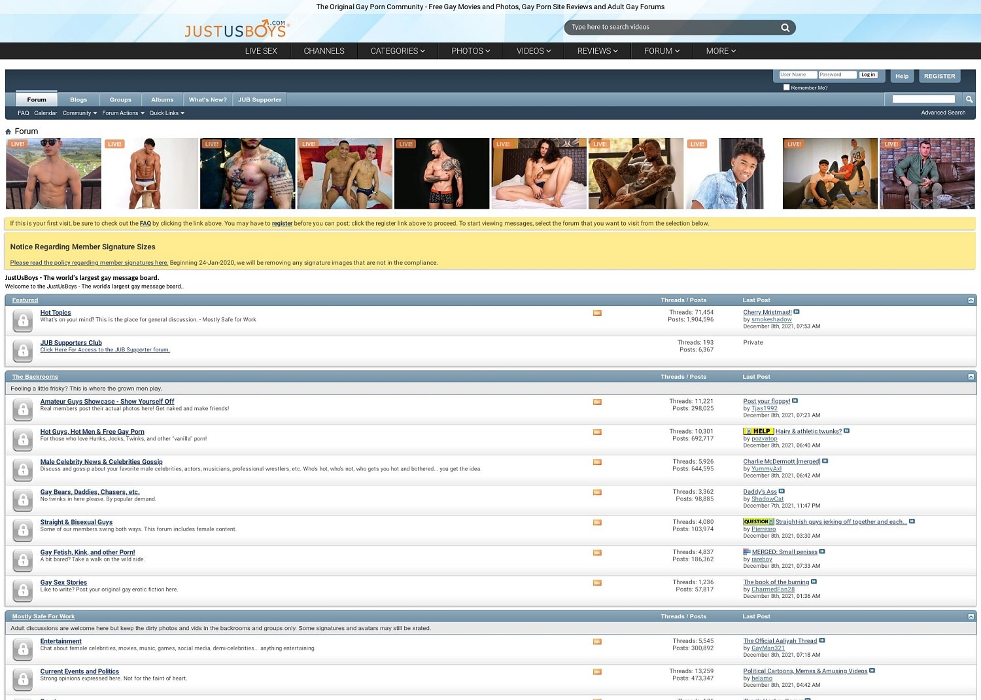This screenshot has width=981, height=700.
Task: Open the RSS feed icon for Straight & Bisexual Guys
Action: click(597, 523)
